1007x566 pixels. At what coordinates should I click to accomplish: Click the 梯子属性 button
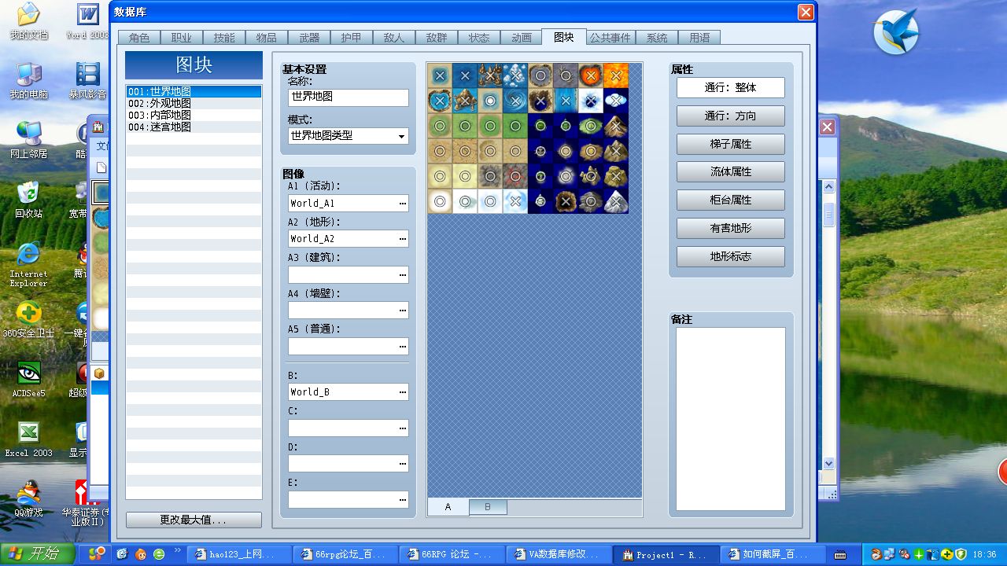731,144
